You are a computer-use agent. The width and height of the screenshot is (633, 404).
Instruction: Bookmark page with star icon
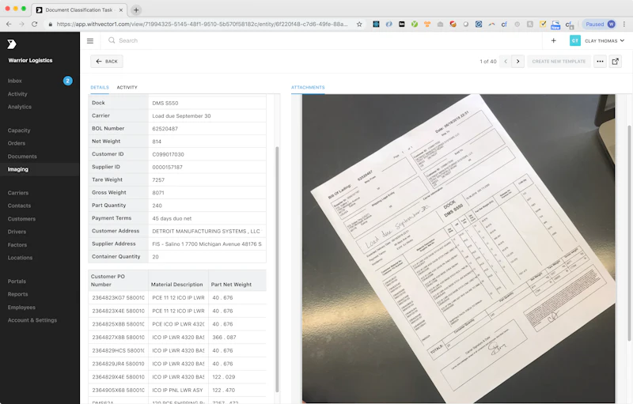(359, 25)
